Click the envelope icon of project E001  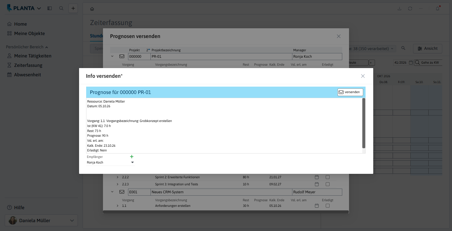(122, 192)
